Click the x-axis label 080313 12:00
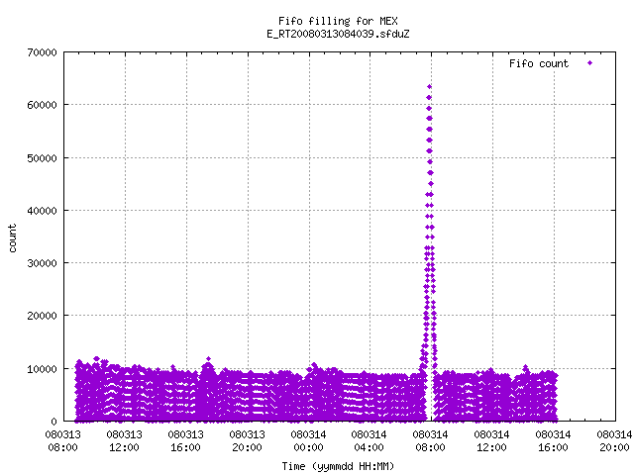Image resolution: width=634 pixels, height=475 pixels. pyautogui.click(x=124, y=441)
